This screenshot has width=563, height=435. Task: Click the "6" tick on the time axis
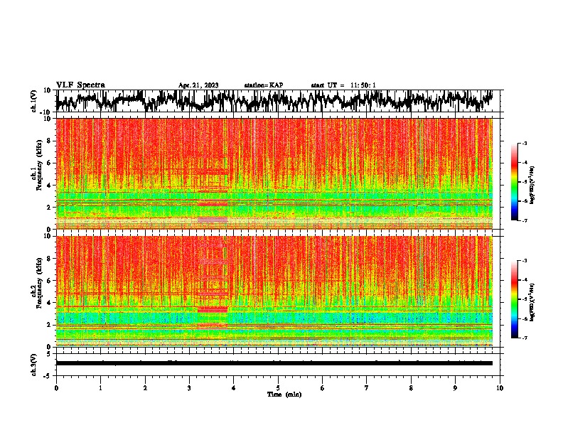click(x=322, y=388)
